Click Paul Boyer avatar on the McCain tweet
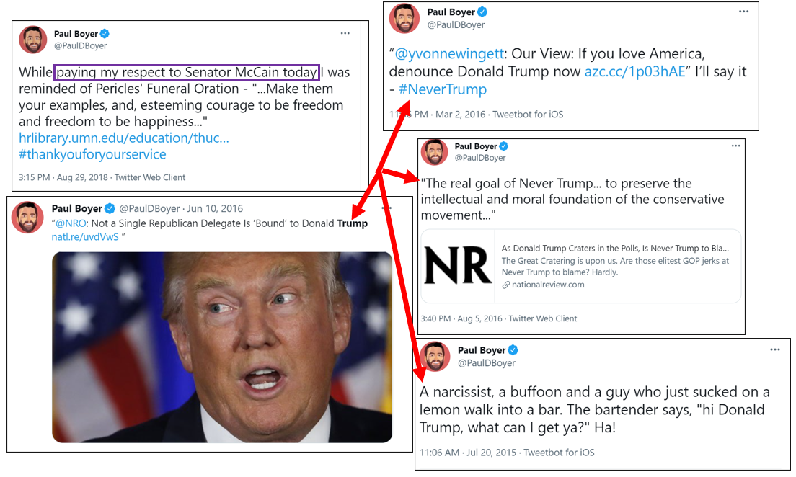 point(33,40)
